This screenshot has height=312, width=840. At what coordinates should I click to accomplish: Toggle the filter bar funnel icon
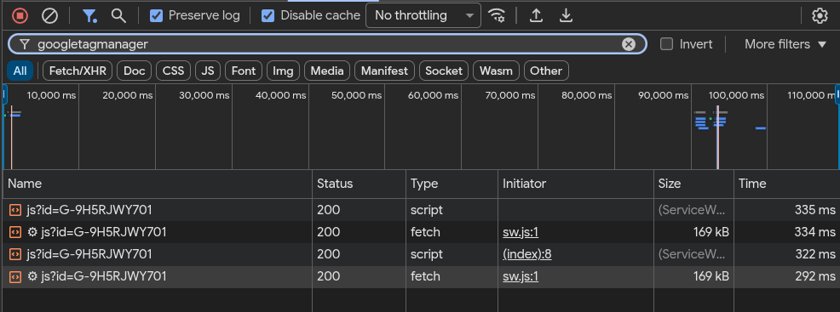coord(89,15)
